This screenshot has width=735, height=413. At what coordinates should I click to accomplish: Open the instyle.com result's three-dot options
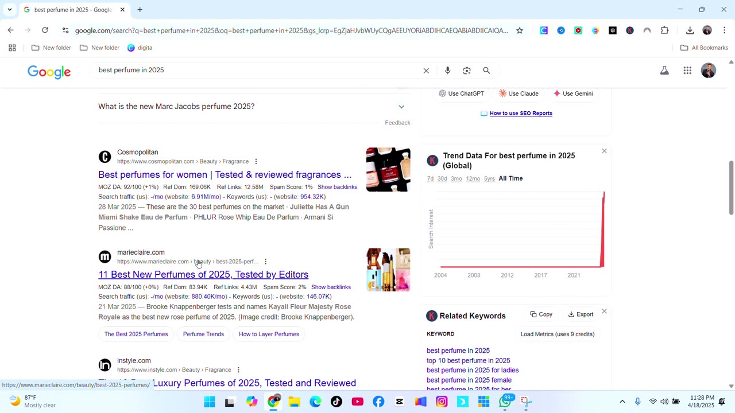click(x=238, y=370)
